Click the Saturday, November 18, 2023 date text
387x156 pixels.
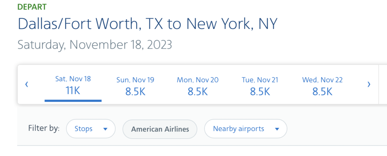(x=95, y=45)
